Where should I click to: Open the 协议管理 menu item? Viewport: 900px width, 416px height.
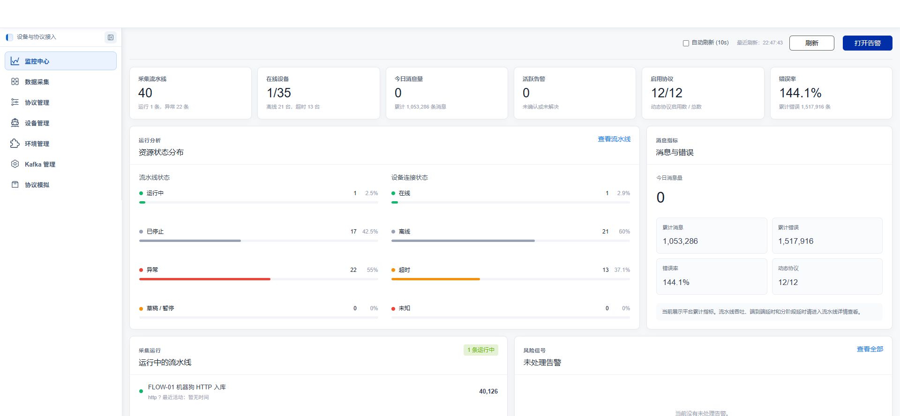tap(60, 102)
